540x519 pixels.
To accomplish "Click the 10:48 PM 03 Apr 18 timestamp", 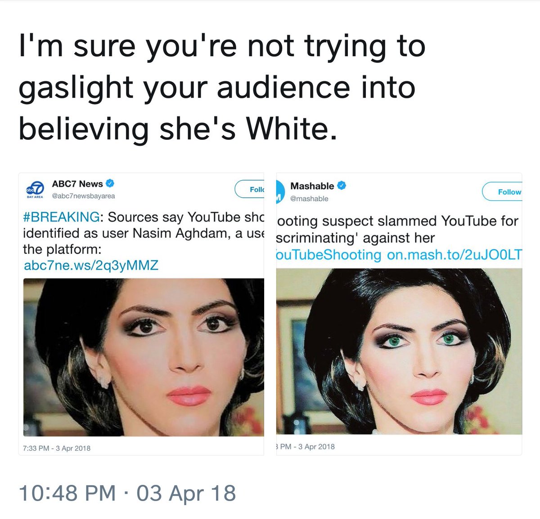I will pyautogui.click(x=127, y=493).
